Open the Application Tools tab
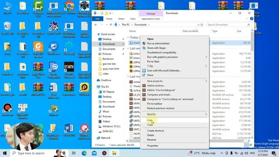279x157 pixels. 151,19
